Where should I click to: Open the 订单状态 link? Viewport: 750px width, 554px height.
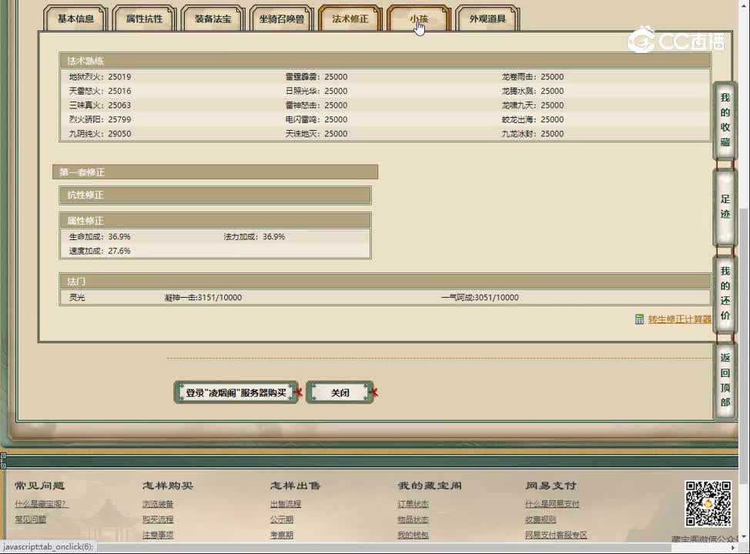point(413,504)
